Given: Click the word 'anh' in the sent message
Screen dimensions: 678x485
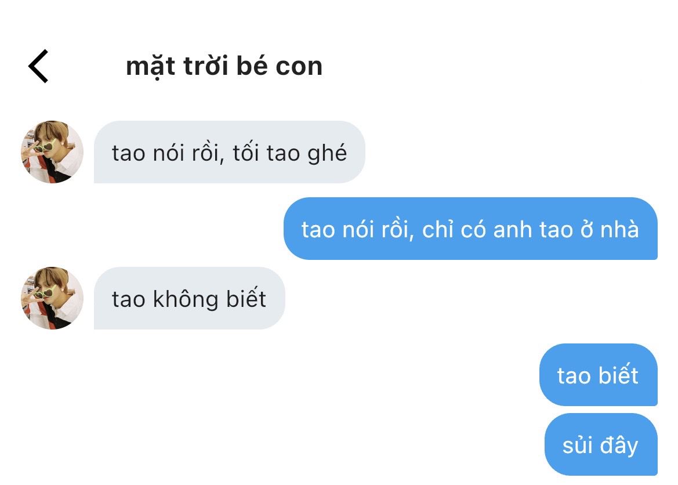Looking at the screenshot, I should (x=512, y=229).
